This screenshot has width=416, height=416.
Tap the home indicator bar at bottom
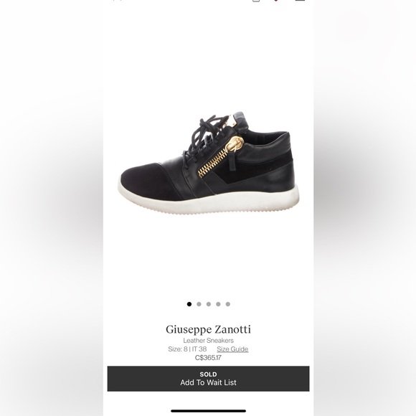coord(208,411)
